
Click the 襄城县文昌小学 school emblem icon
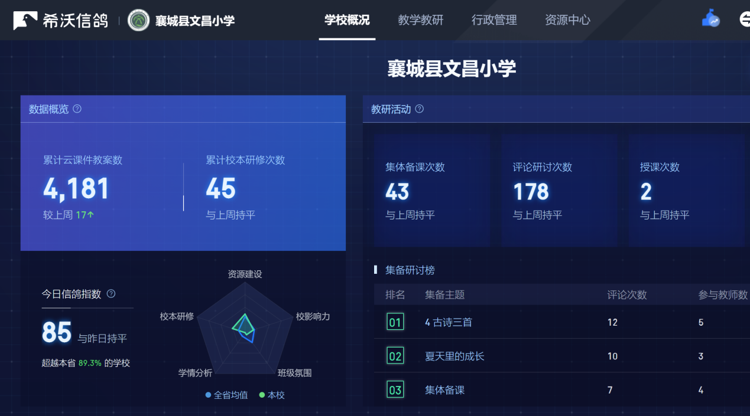[x=139, y=21]
